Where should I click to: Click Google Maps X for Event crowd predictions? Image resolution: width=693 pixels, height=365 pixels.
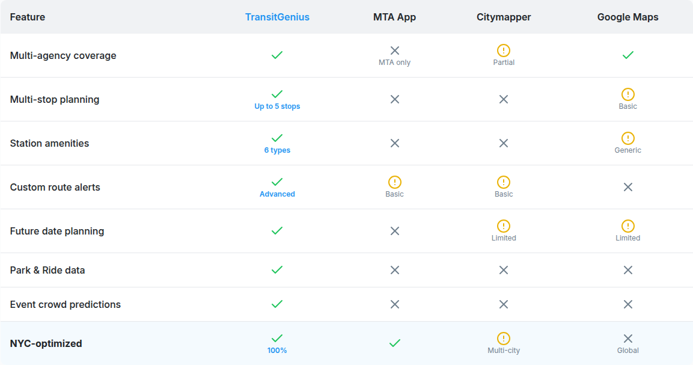628,304
